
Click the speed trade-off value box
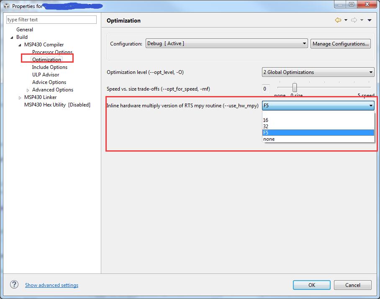tap(266, 89)
